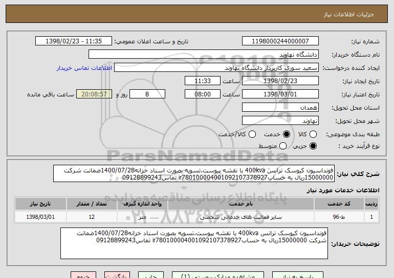
Task: Click the validity date field 1398/03/01
Action: [280, 94]
